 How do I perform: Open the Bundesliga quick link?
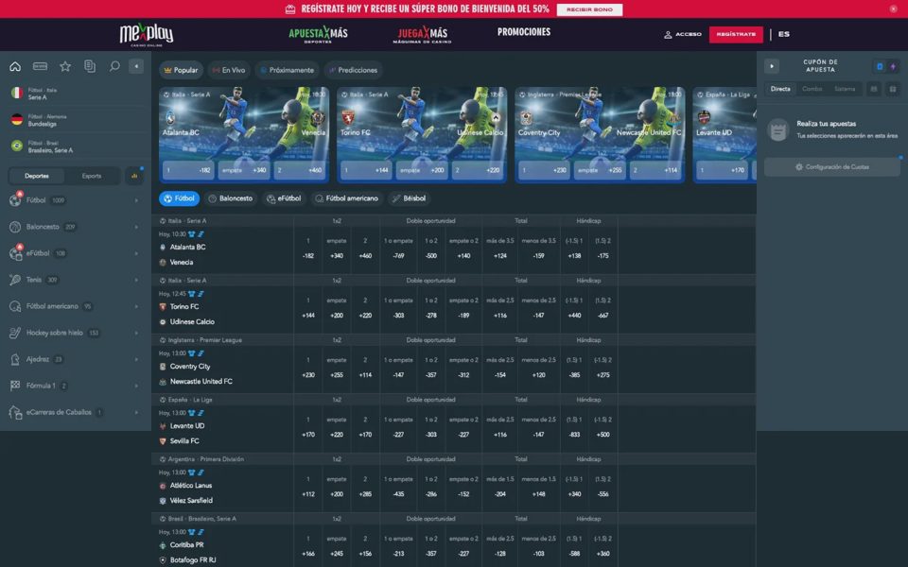pos(76,120)
